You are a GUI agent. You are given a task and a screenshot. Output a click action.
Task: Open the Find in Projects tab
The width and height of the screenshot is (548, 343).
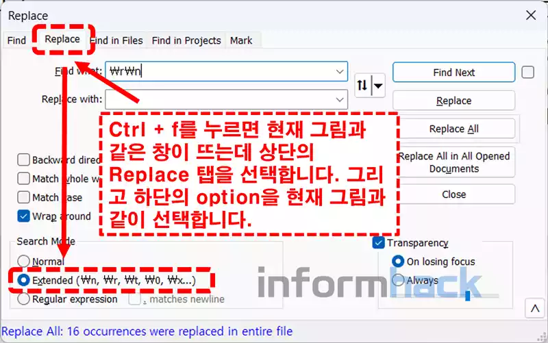[186, 40]
